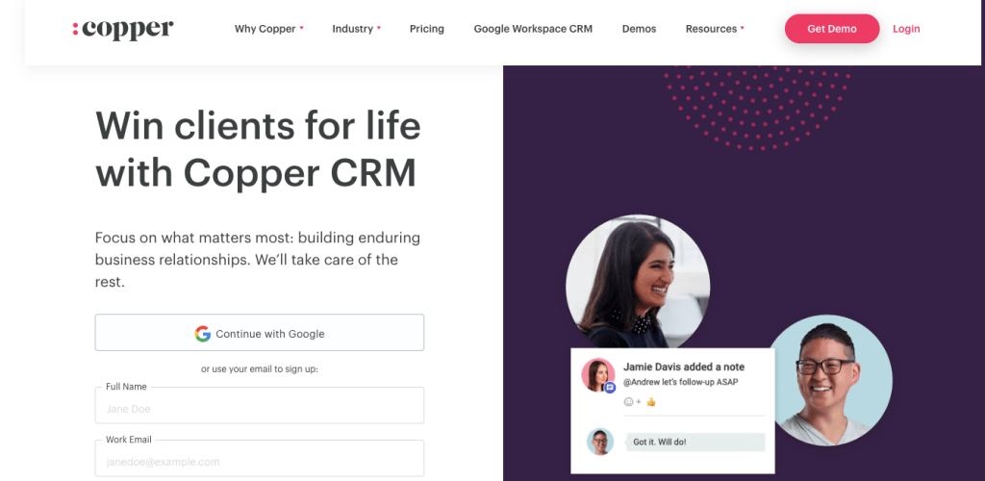This screenshot has height=481, width=985.
Task: Click the thumbs up emoji on note
Action: pos(651,402)
